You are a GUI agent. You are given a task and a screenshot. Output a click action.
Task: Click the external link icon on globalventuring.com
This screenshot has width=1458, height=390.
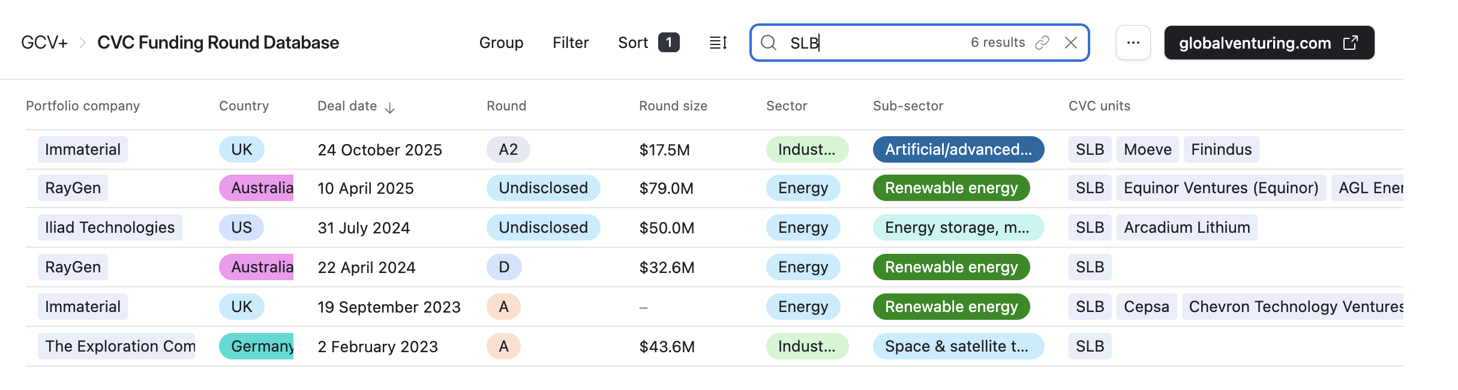[x=1351, y=43]
